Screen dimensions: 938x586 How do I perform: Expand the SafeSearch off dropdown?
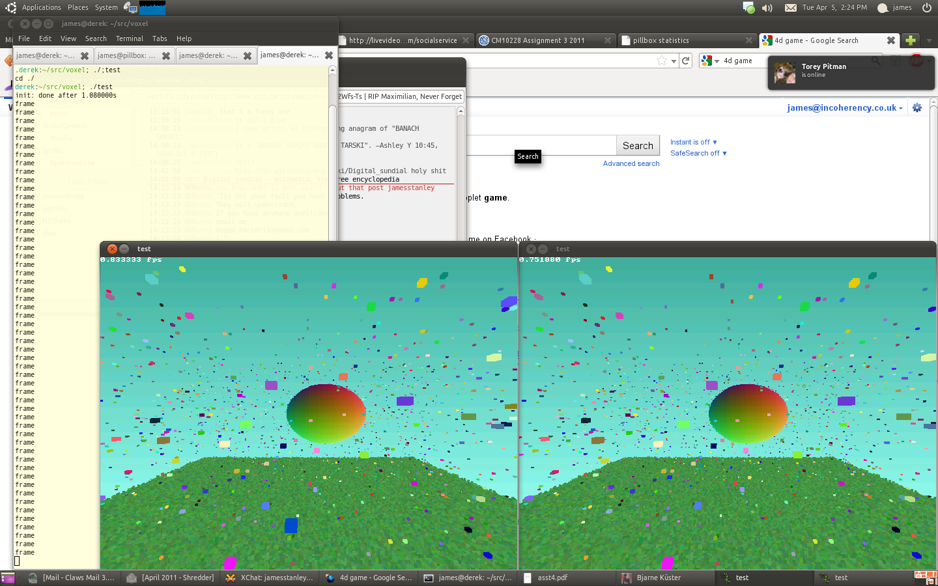(698, 153)
